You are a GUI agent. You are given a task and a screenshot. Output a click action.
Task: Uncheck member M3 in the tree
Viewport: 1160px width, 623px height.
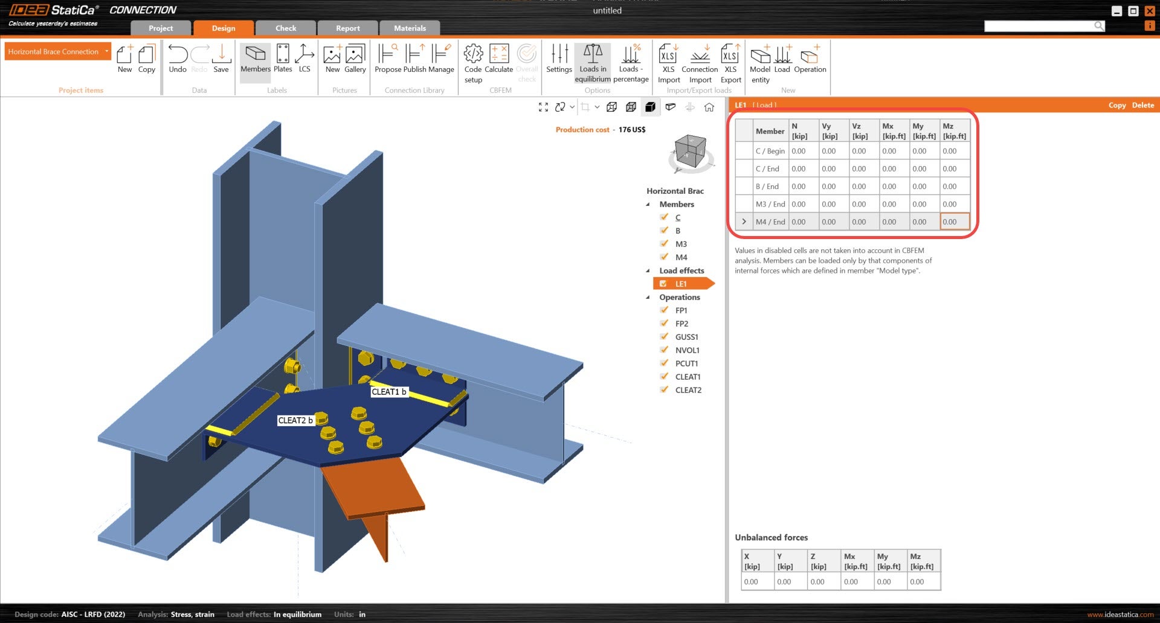click(x=664, y=244)
